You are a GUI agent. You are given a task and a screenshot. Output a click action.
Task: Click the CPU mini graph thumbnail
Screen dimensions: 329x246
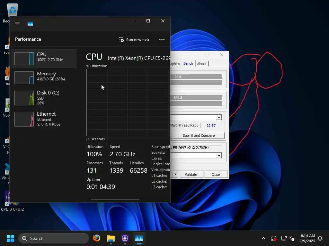[x=24, y=59]
